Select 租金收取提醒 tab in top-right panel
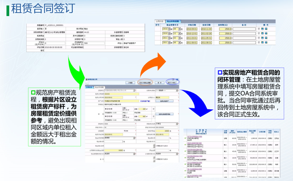The image size is (293, 181). pos(173,21)
